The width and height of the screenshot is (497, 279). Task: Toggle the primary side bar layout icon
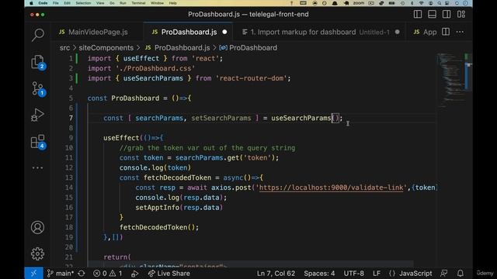[418, 14]
